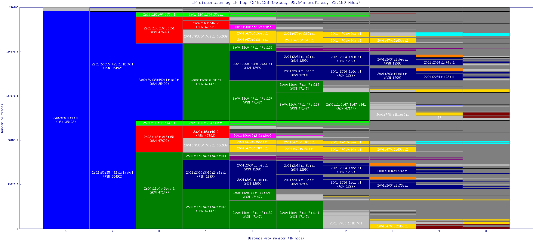The image size is (533, 240).
Task: Click x-axis tick label 10
Action: [486, 231]
